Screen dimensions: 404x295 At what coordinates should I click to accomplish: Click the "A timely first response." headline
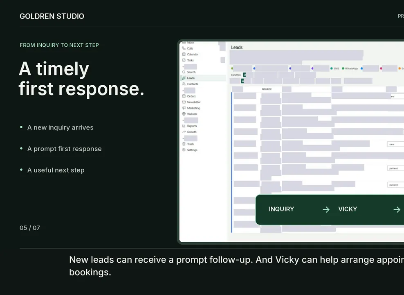click(x=81, y=79)
